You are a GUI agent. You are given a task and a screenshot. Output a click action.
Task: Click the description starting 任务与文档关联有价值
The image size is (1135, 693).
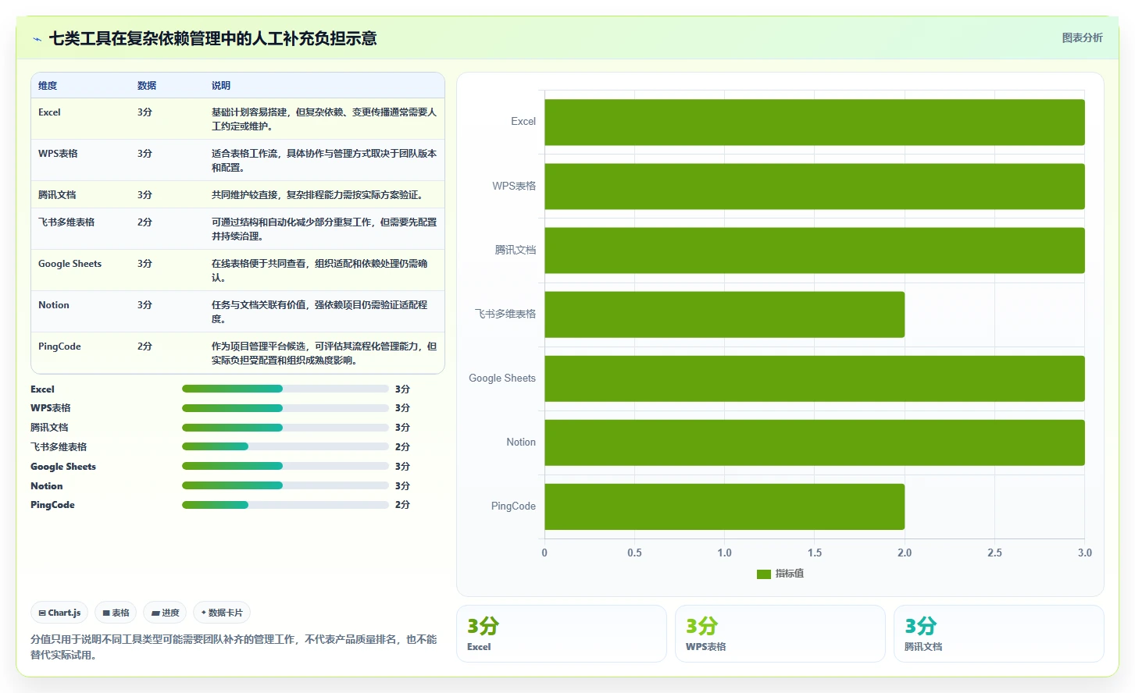pos(320,312)
